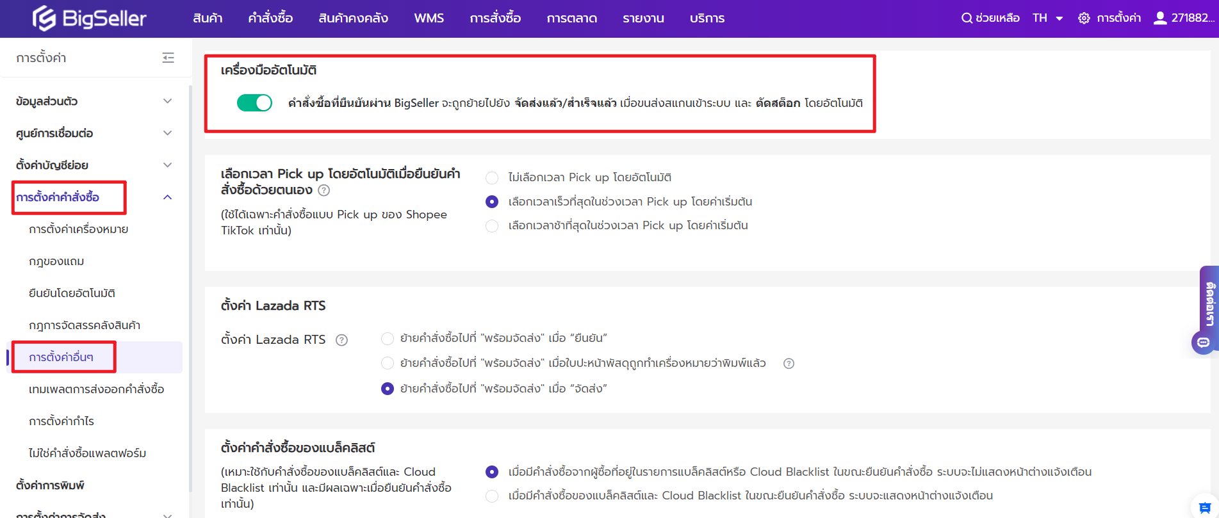The width and height of the screenshot is (1219, 518).
Task: Click ศูนย์การเชื่อมต่อ sidebar heading
Action: tap(54, 133)
